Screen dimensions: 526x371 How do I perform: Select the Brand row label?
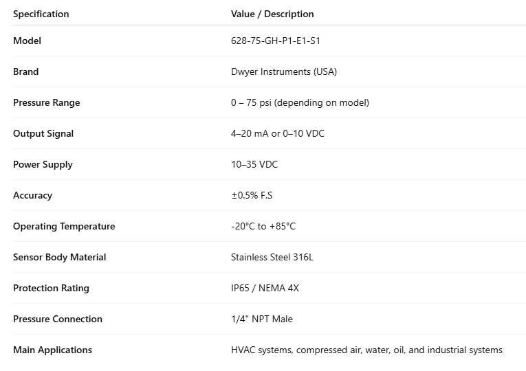tap(26, 71)
